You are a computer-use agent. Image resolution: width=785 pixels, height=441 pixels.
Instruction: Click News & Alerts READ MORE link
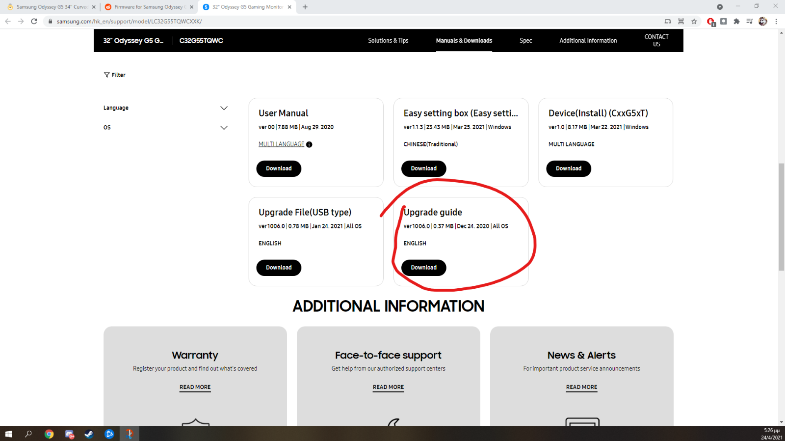[x=581, y=387]
